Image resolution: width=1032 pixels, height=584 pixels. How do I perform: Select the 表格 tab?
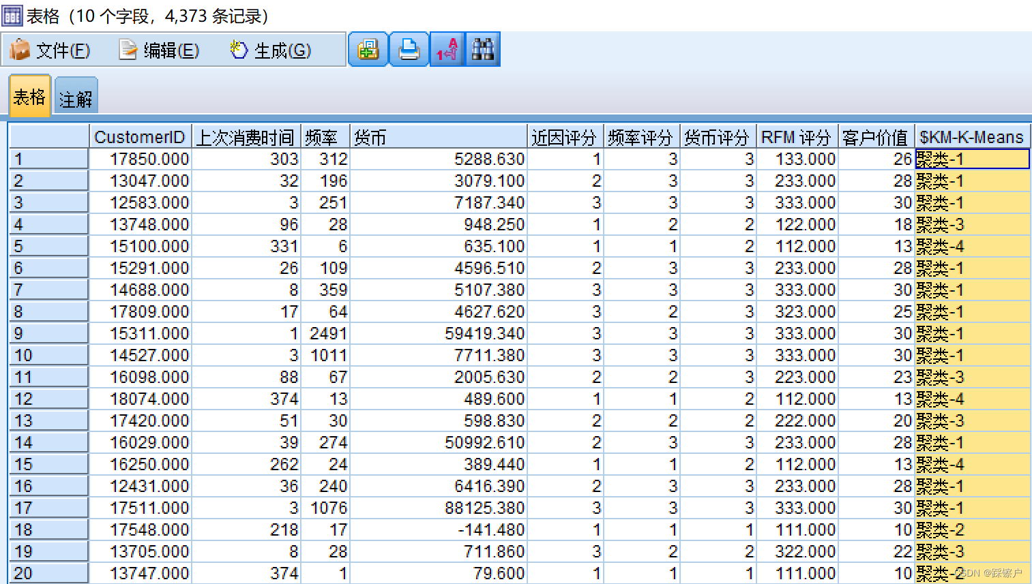(29, 97)
